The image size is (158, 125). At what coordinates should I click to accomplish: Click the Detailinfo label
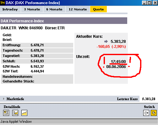click(x=12, y=107)
